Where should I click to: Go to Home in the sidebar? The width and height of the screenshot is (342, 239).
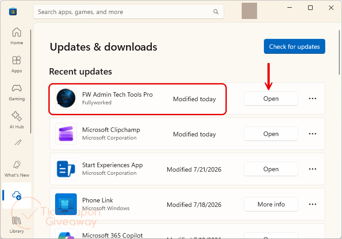click(x=17, y=36)
